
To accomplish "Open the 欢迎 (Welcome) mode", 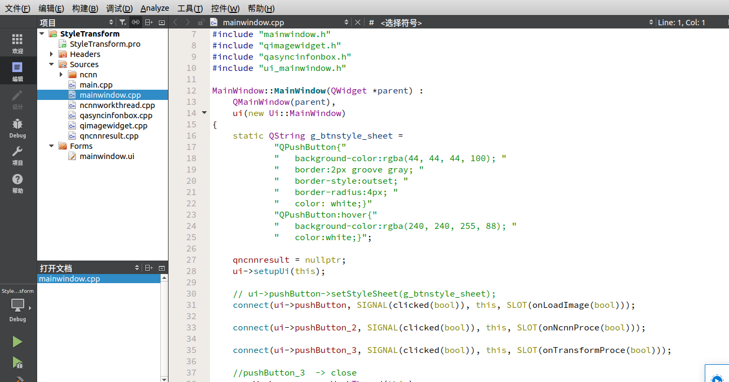I will point(17,43).
